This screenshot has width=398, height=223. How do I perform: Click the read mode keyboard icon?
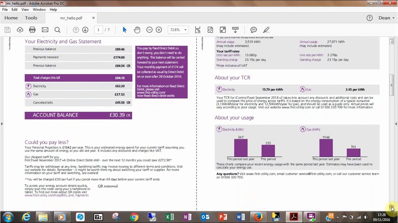pyautogui.click(x=235, y=30)
